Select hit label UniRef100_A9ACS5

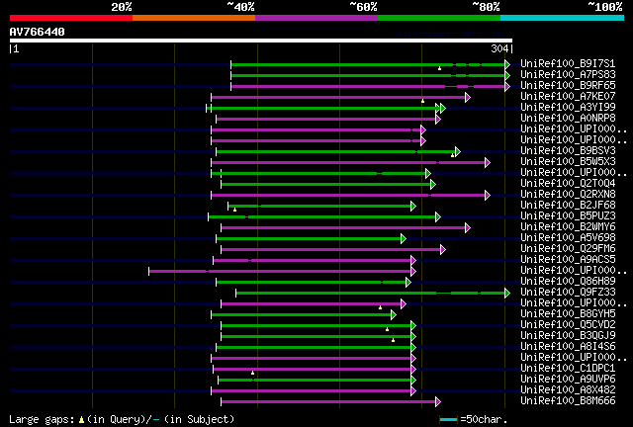(x=568, y=260)
